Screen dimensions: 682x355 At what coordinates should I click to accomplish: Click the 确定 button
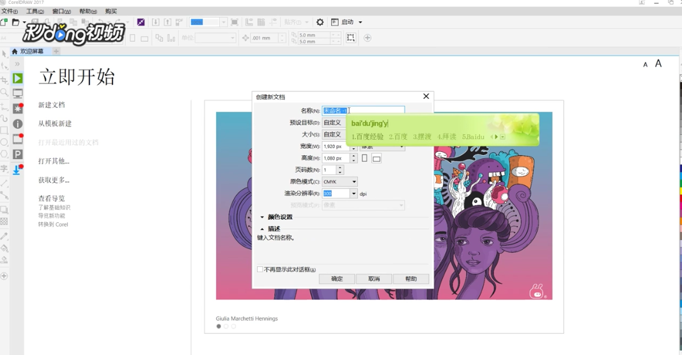pyautogui.click(x=337, y=279)
